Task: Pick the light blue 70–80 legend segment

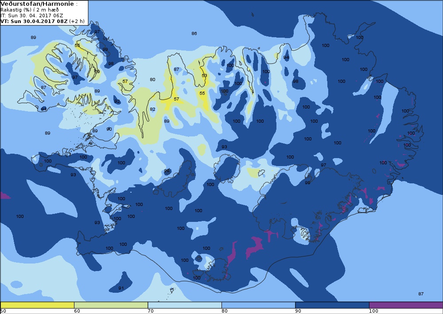Action: click(x=185, y=305)
